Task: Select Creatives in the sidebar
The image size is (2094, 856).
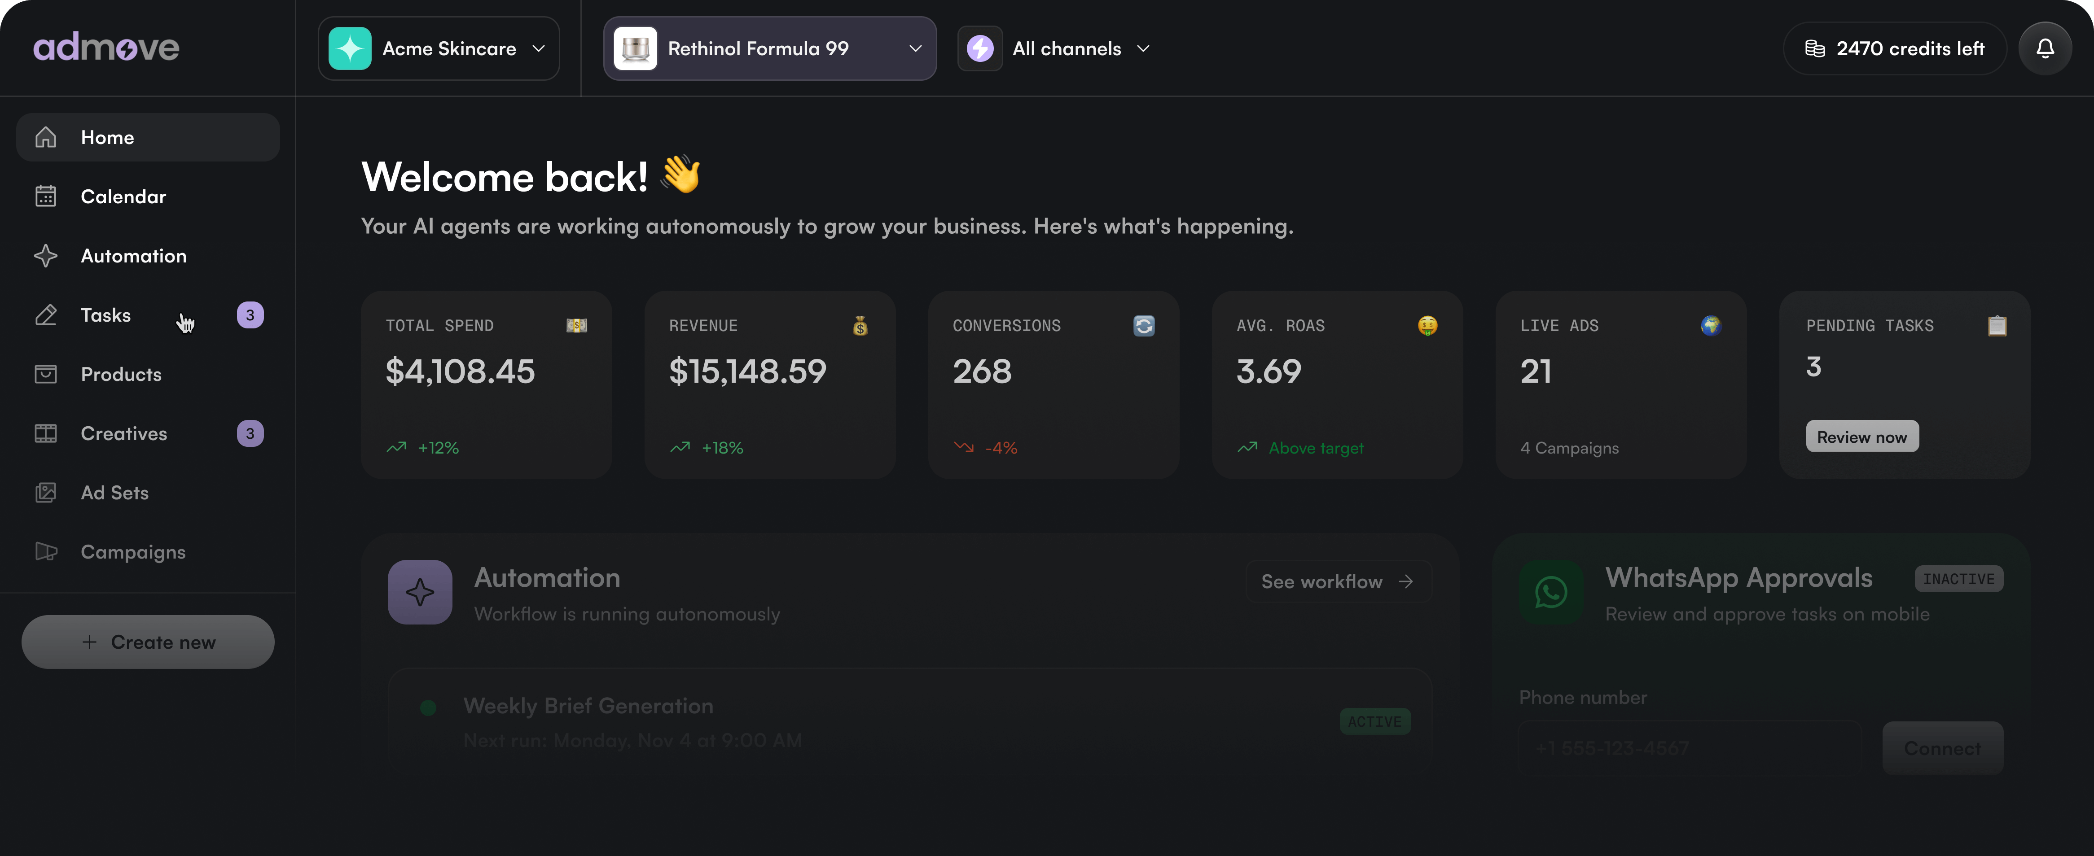Action: point(123,433)
